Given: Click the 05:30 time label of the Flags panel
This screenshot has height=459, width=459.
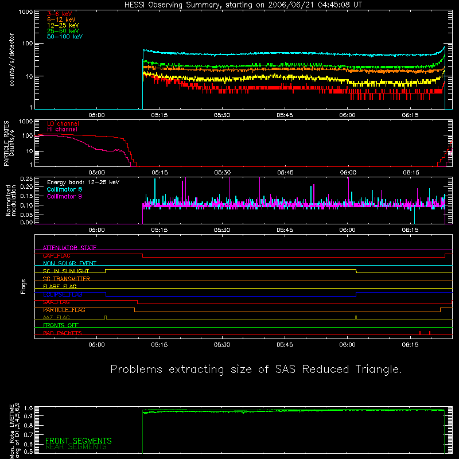Looking at the screenshot, I should 222,345.
